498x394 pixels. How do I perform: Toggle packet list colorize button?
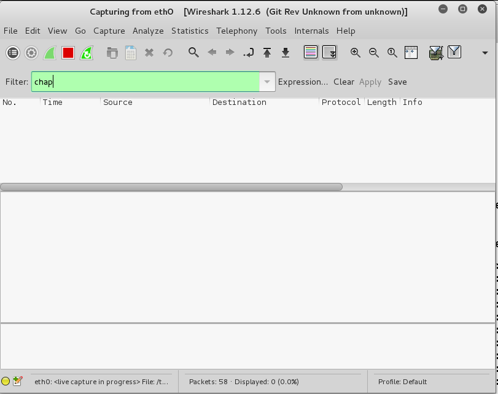pos(311,52)
